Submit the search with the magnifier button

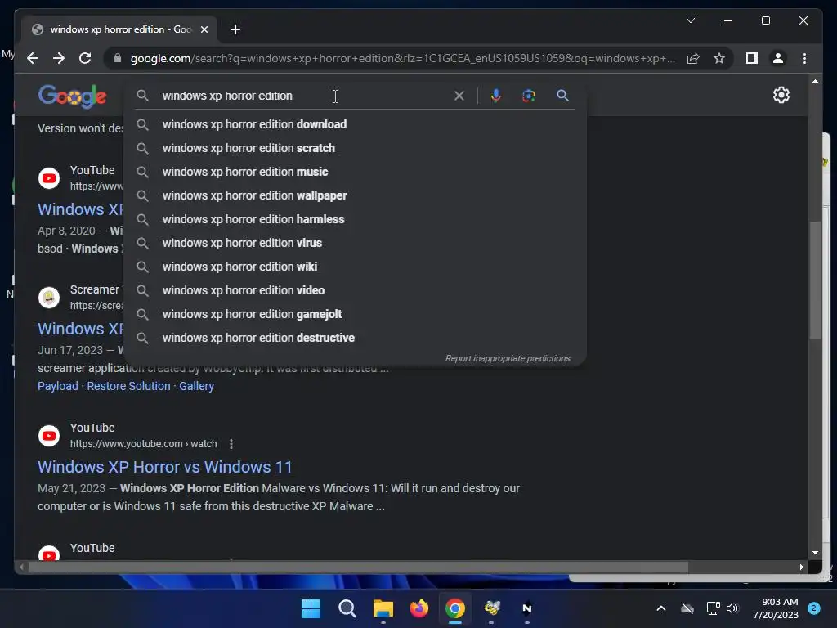(x=562, y=96)
